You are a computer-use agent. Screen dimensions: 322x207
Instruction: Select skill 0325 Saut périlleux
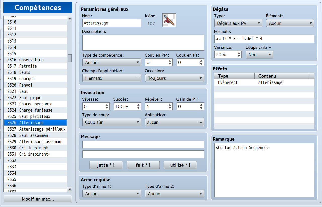click(35, 116)
